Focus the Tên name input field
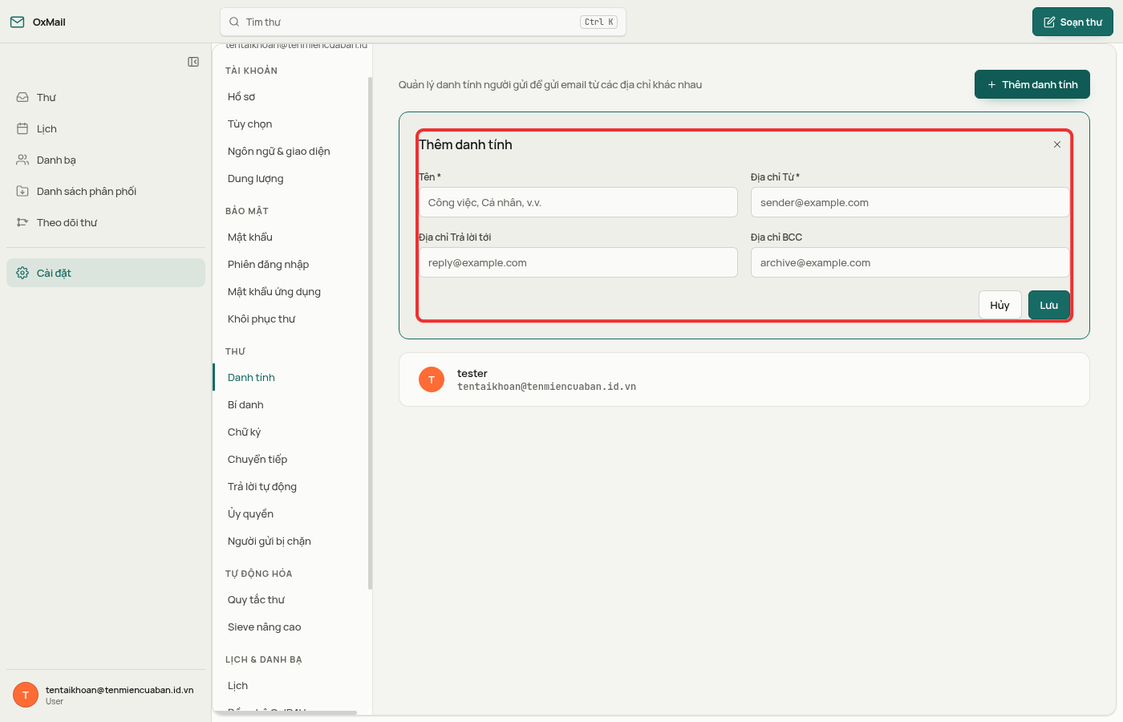This screenshot has width=1123, height=722. [578, 202]
